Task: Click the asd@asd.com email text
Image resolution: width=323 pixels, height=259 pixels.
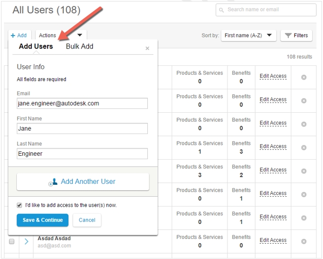Action: (54, 246)
